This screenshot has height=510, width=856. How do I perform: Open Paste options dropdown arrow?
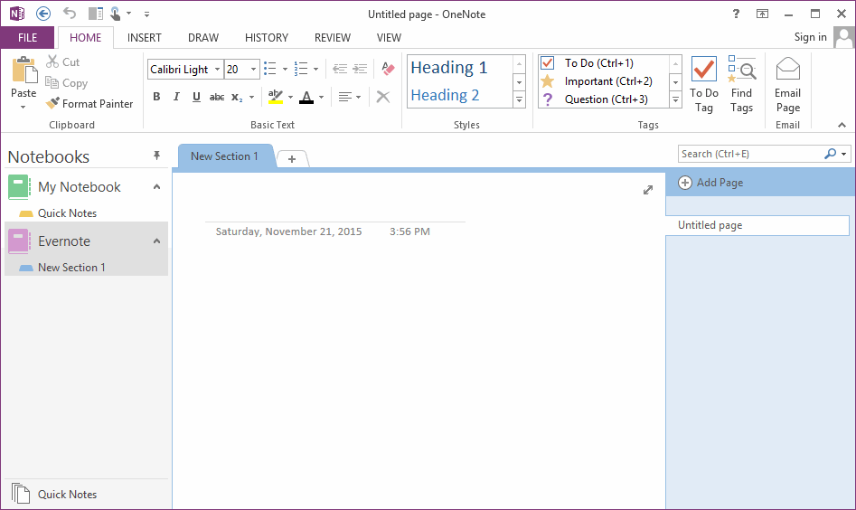(23, 107)
